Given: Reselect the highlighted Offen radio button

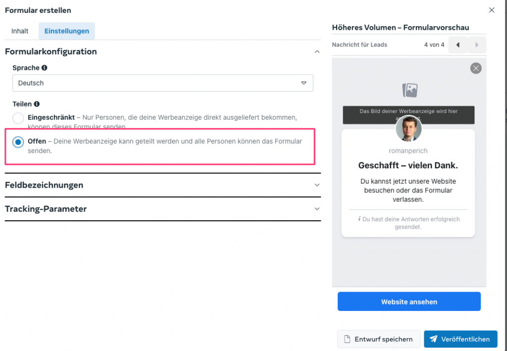Looking at the screenshot, I should 18,141.
